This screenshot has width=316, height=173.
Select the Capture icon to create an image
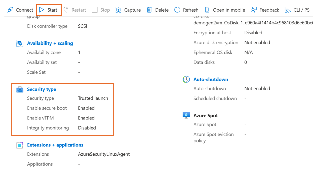point(118,10)
